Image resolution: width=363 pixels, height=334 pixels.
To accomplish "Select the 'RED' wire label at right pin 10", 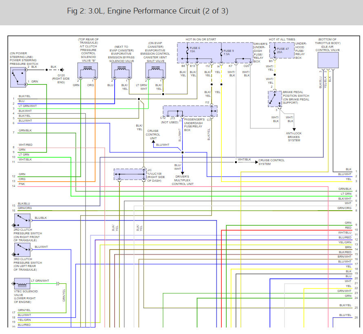I will pyautogui.click(x=348, y=227).
